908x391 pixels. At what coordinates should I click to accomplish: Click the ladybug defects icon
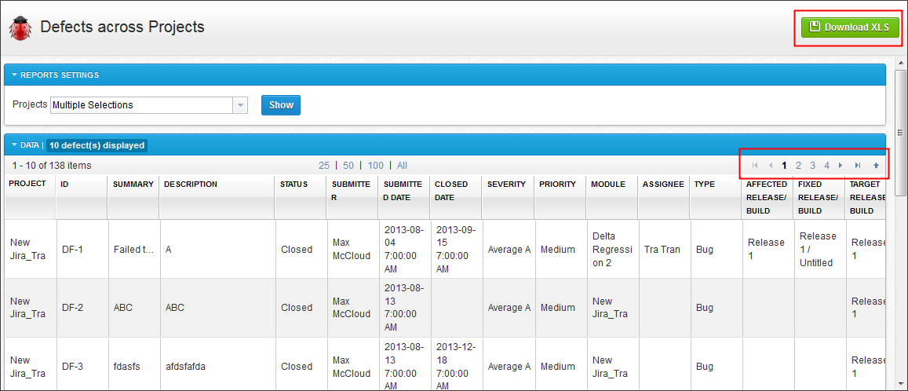[x=20, y=29]
